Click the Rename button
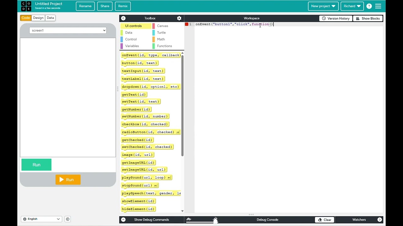Image resolution: width=403 pixels, height=226 pixels. pyautogui.click(x=85, y=6)
